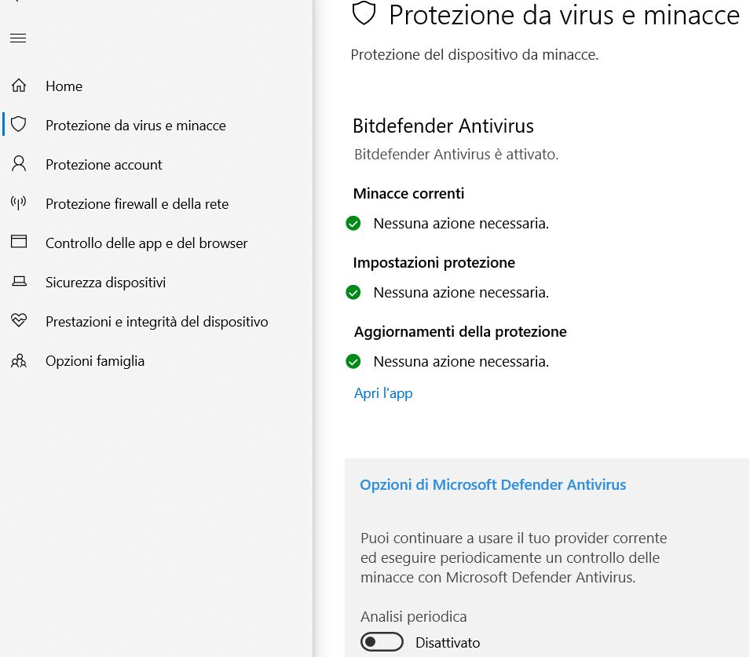This screenshot has height=657, width=750.
Task: Open Controllo delle app e del browser
Action: [146, 243]
